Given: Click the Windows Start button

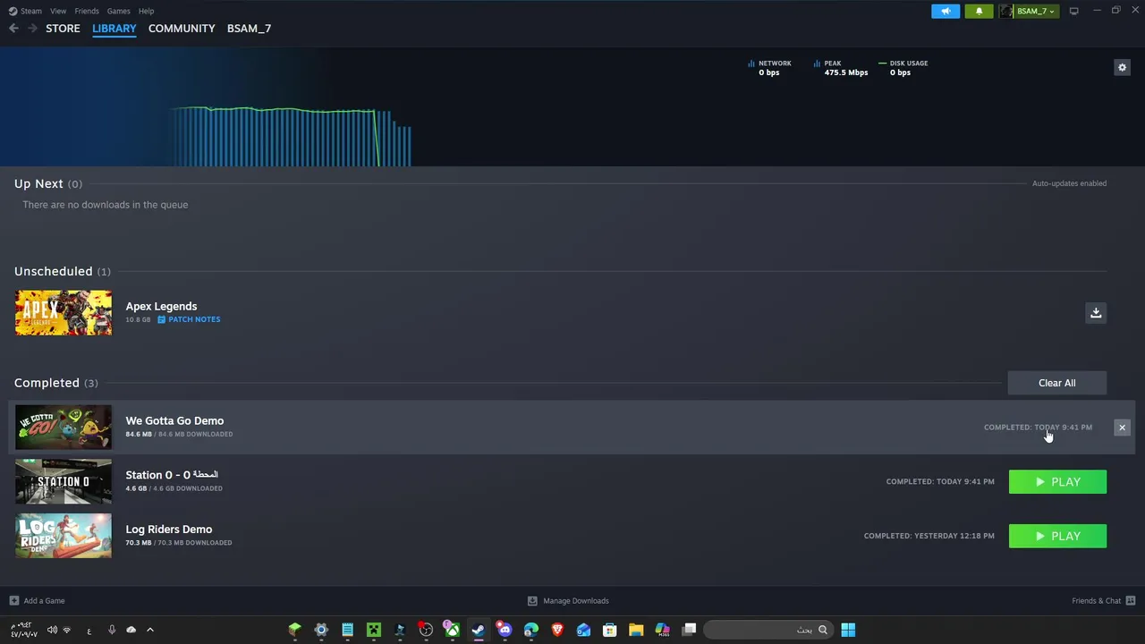Looking at the screenshot, I should pos(848,630).
